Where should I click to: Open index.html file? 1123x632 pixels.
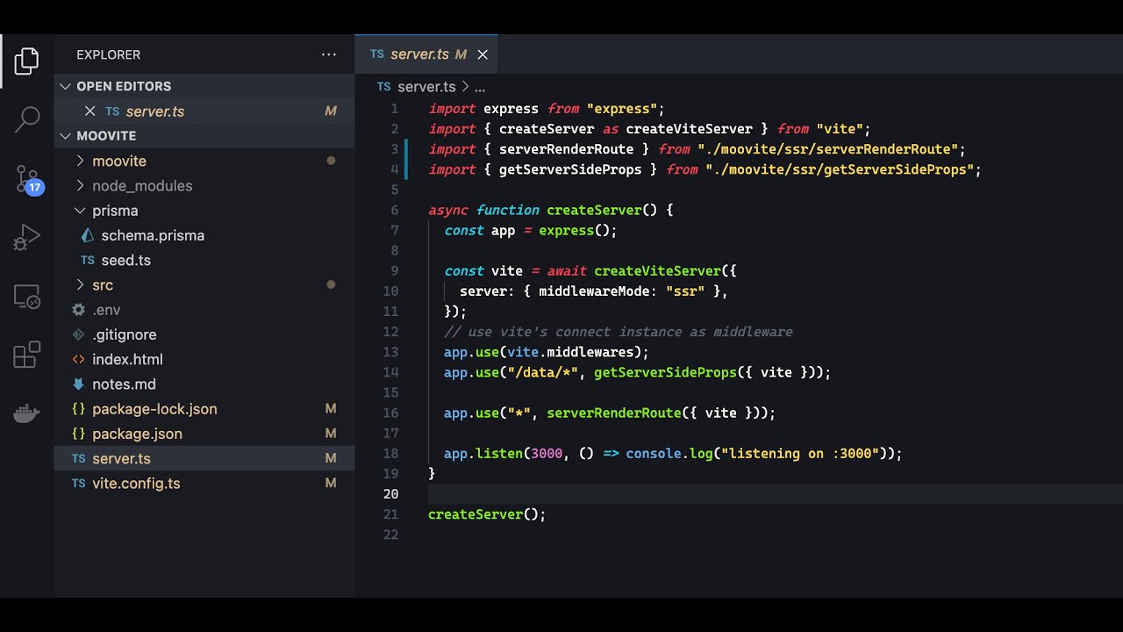pos(204,360)
